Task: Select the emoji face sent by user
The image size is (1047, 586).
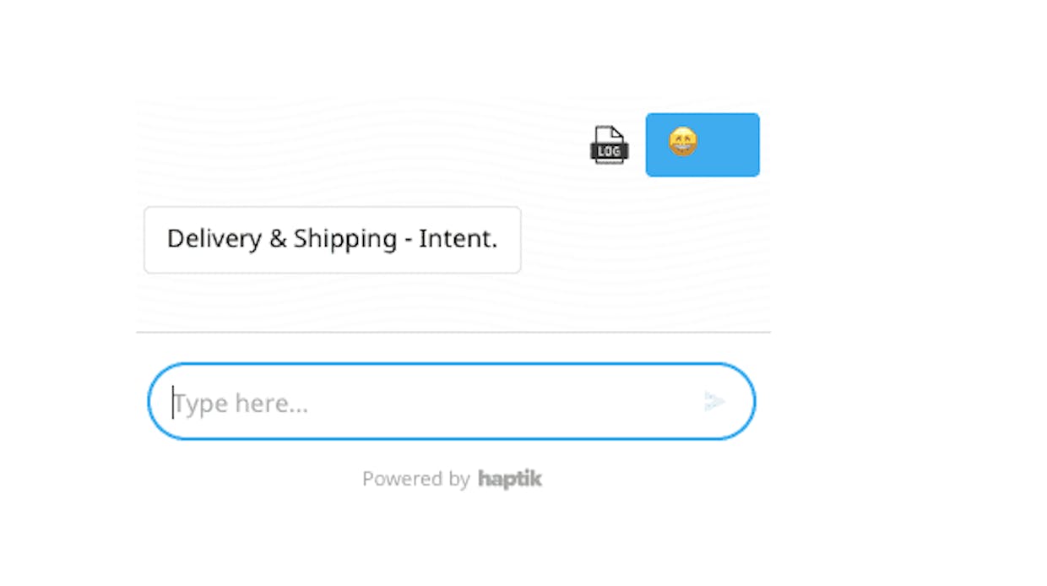Action: [683, 141]
